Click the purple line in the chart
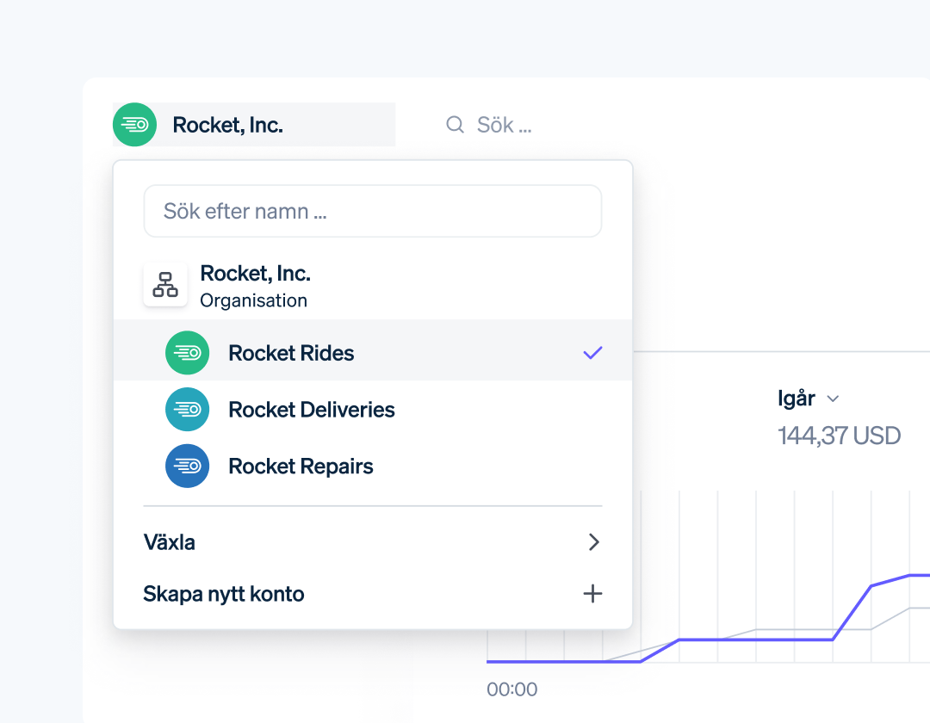 pyautogui.click(x=755, y=640)
